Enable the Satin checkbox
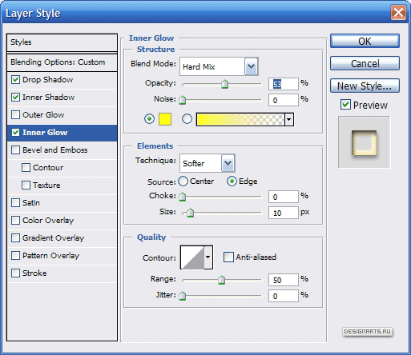Viewport: 411px width, 355px height. pyautogui.click(x=15, y=202)
